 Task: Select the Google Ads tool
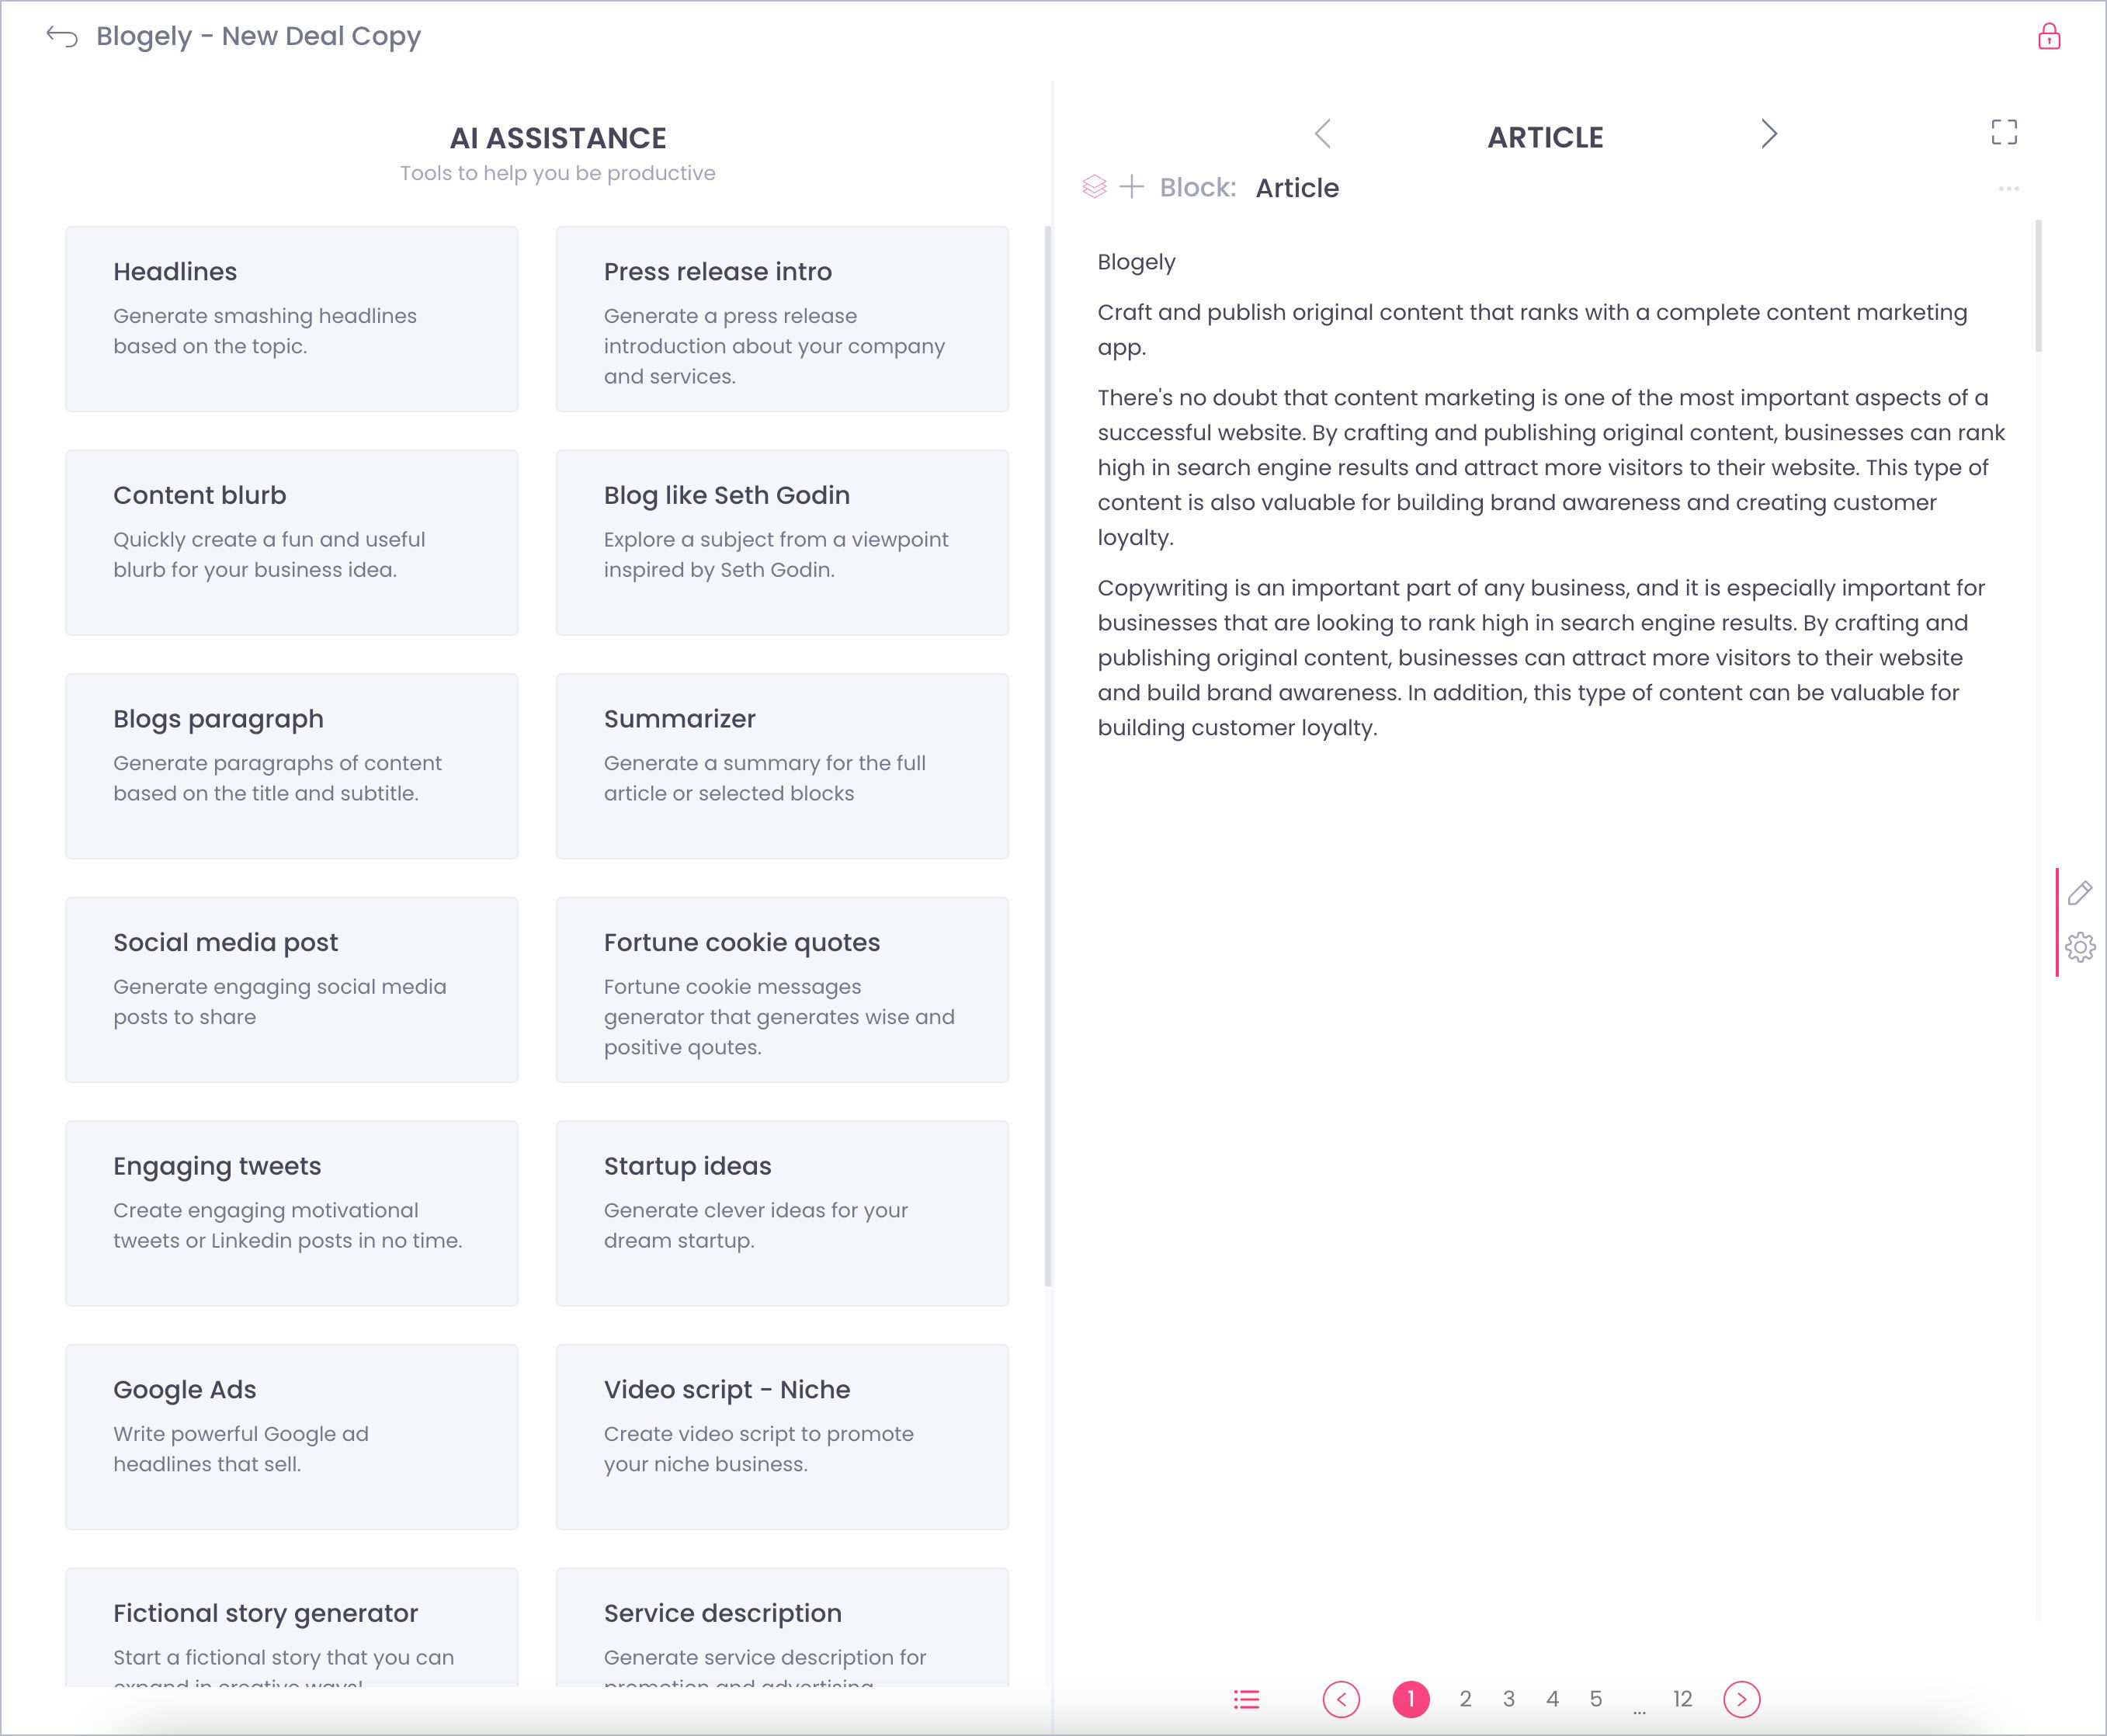click(x=292, y=1437)
